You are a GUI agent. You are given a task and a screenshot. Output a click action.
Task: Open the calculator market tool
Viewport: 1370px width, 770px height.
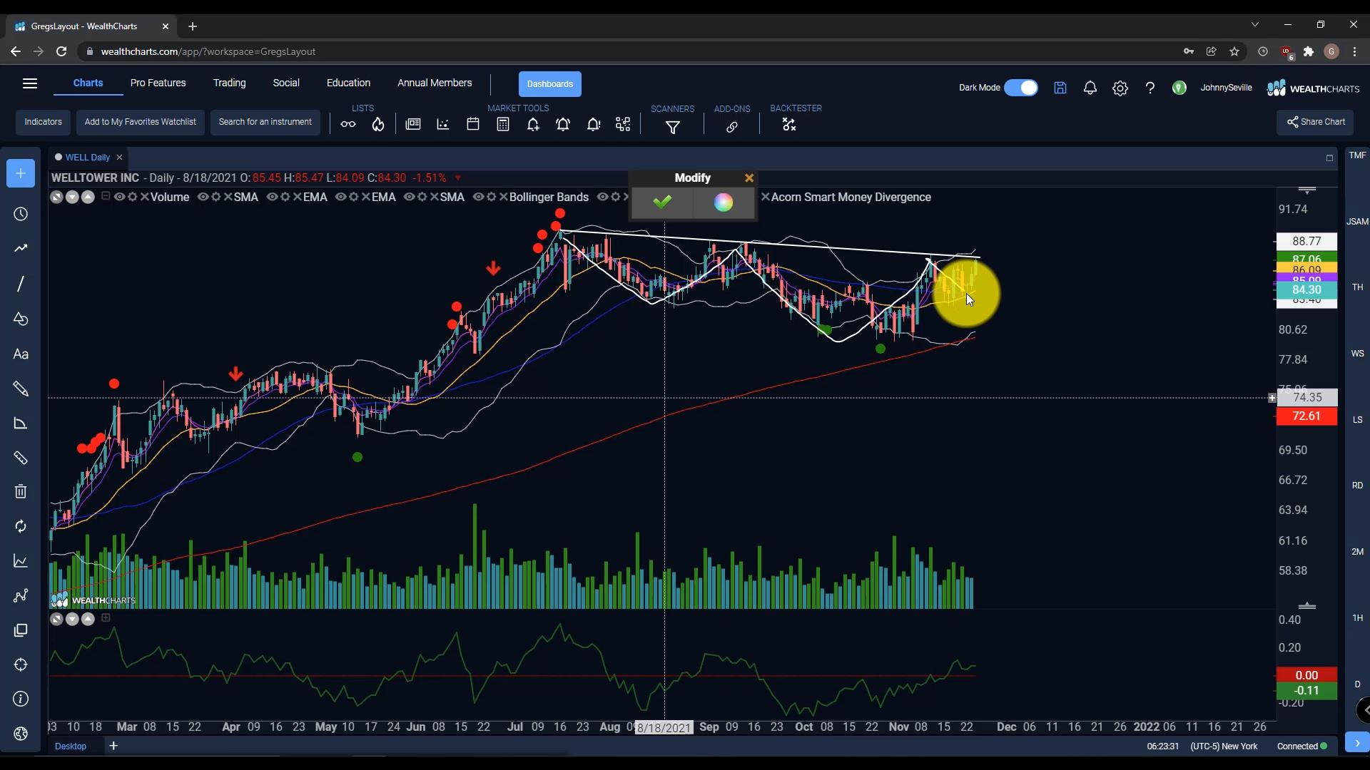click(503, 125)
